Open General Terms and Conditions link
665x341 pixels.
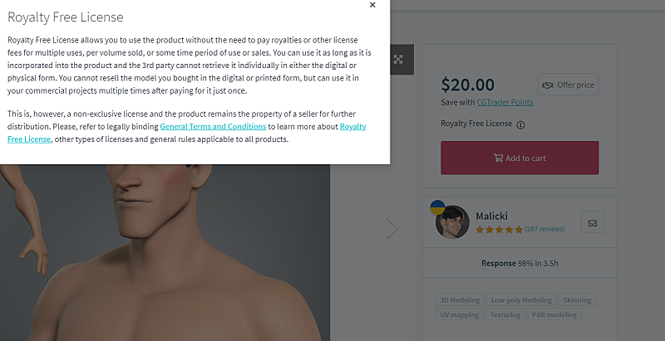212,127
